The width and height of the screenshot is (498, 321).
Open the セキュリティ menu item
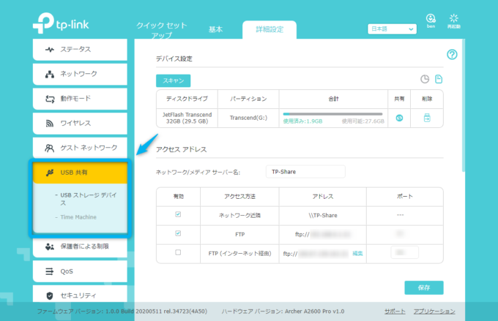click(80, 295)
